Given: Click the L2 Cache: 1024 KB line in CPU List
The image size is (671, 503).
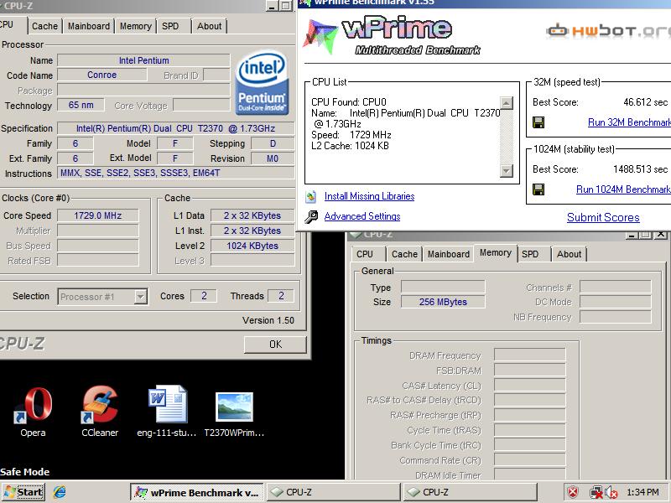Looking at the screenshot, I should [350, 146].
